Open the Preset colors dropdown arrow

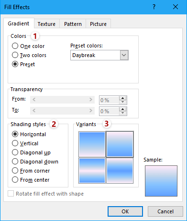[124, 55]
